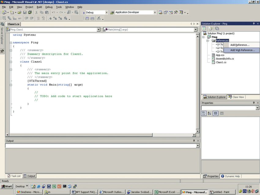Image resolution: width=260 pixels, height=195 pixels.
Task: Click the Decrease Indent toolbar icon
Action: coord(26,18)
